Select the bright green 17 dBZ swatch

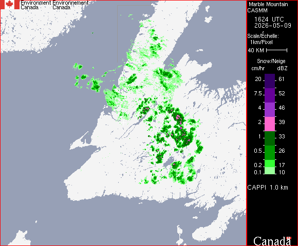[x=270, y=163]
